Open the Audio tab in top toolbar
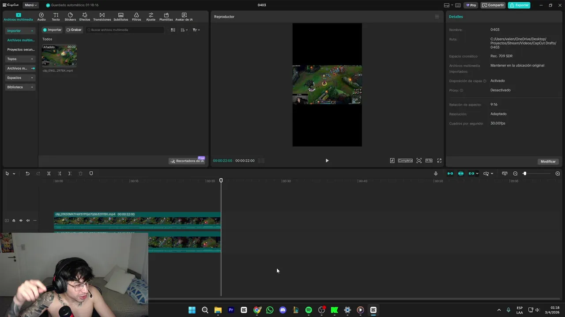The height and width of the screenshot is (317, 565). (x=41, y=17)
